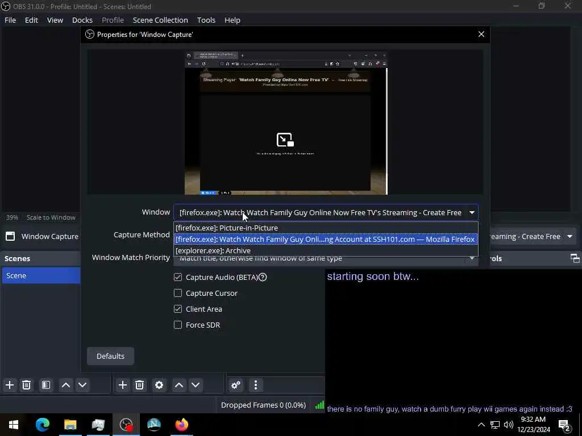Open the volume control in system tray
Viewport: 582px width, 436px height.
click(x=509, y=425)
